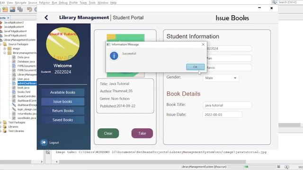Screen dimensions: 303x170
Task: Click the Open Project icon in NetBeans toolbar
Action: 13,9
